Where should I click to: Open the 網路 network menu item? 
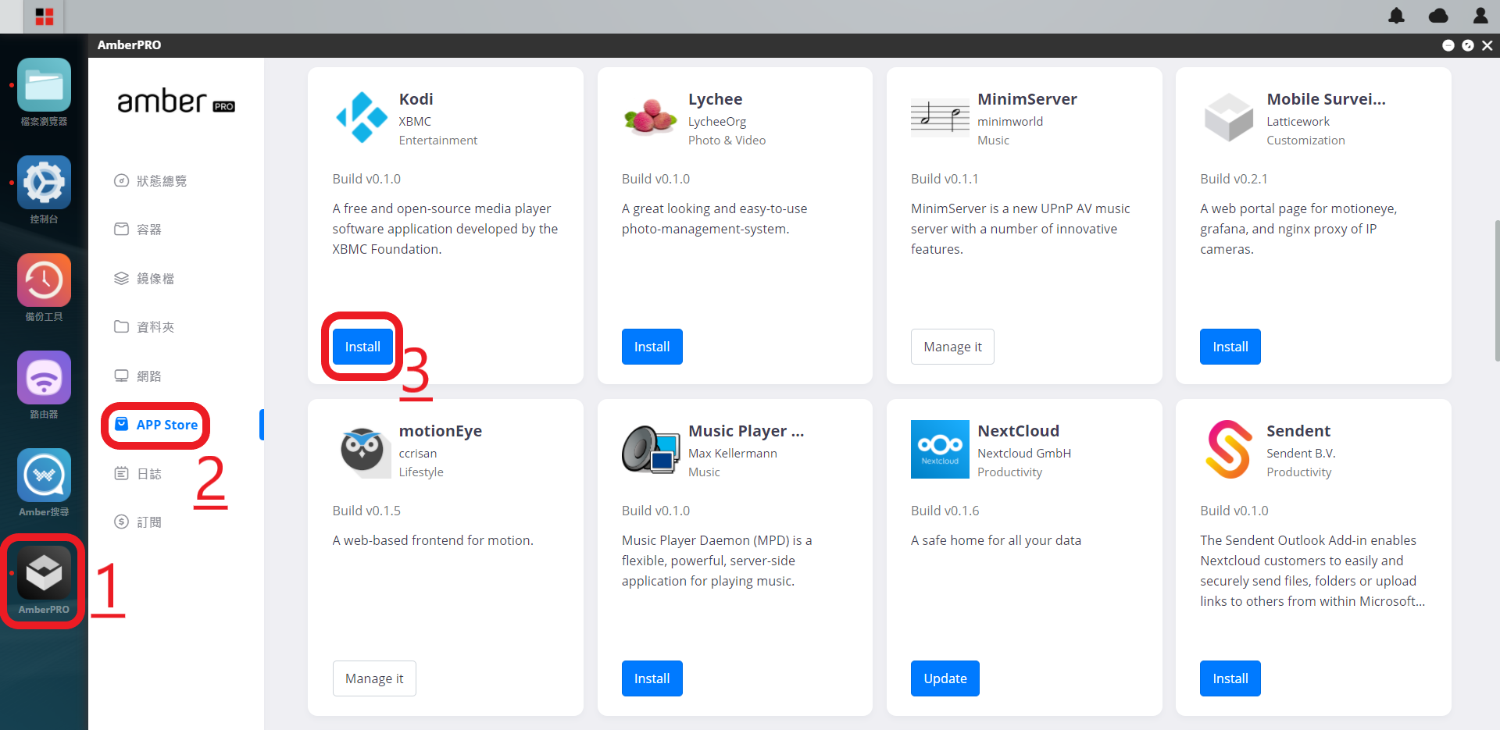pos(138,376)
